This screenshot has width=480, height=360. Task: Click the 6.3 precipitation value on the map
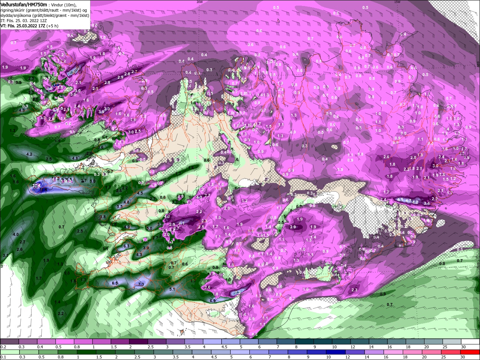(126, 246)
